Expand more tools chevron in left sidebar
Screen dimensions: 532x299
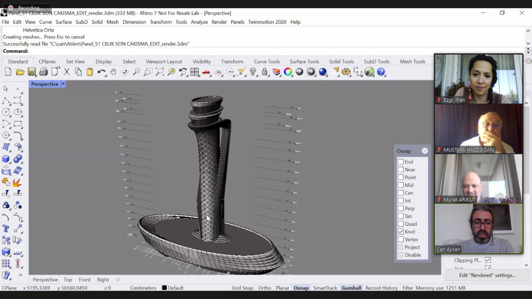tap(20, 275)
